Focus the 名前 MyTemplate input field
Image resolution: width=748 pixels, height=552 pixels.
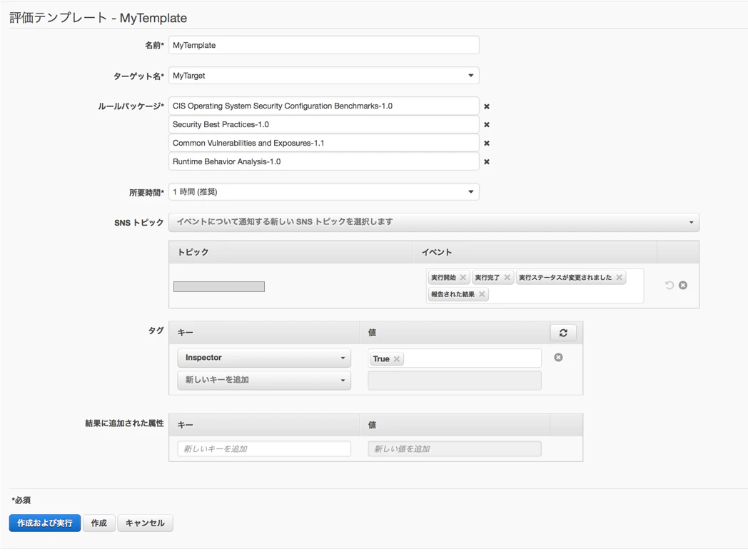tap(324, 45)
